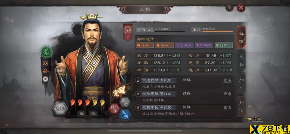Open the question mark help icon

230,8
